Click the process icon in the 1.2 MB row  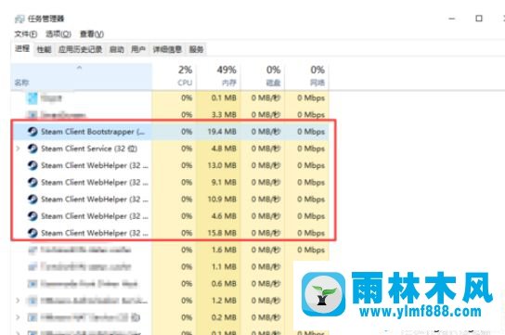click(x=32, y=301)
